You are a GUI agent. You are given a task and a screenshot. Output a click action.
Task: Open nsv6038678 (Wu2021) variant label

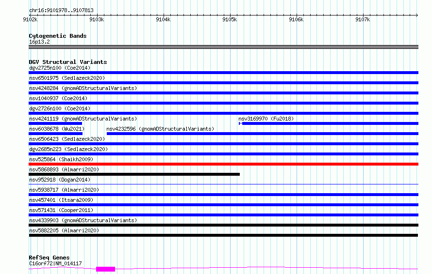click(57, 129)
